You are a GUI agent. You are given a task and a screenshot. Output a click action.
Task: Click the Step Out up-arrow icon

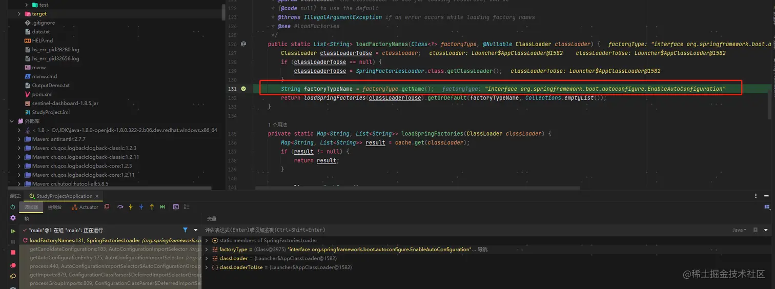152,207
